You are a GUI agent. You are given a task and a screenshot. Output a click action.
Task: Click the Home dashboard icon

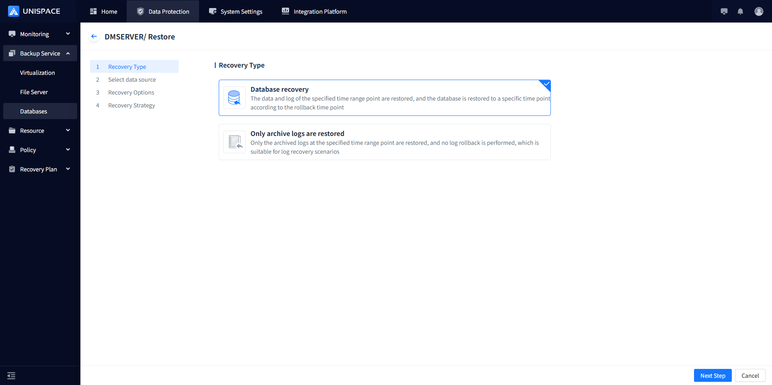(x=93, y=11)
